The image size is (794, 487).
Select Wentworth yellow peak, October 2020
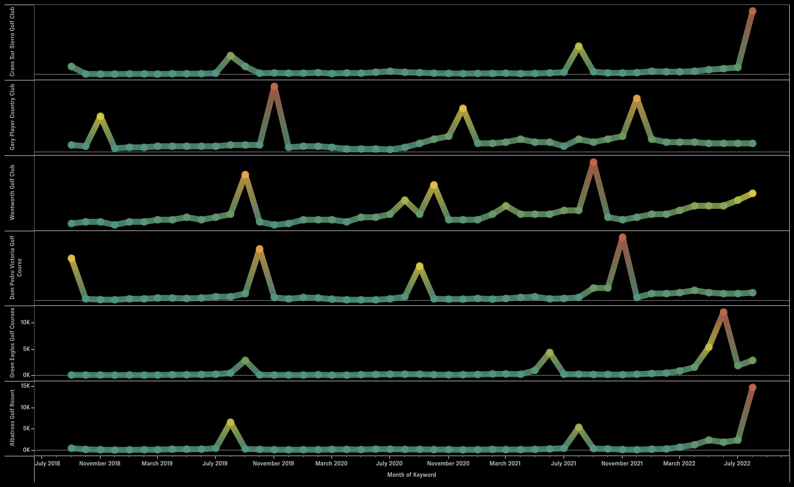pos(434,185)
